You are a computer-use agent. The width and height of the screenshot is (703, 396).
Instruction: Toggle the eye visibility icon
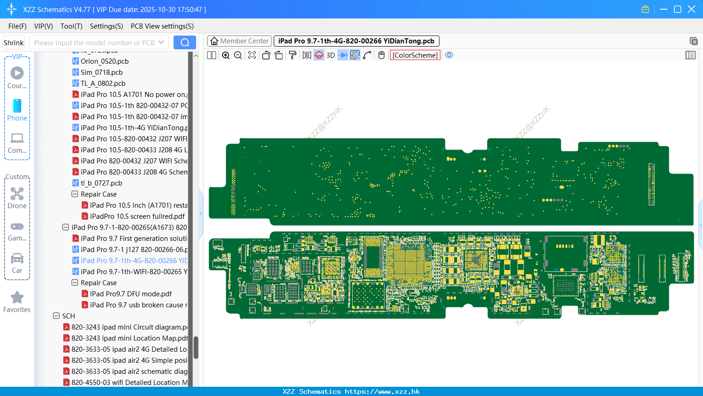click(449, 55)
